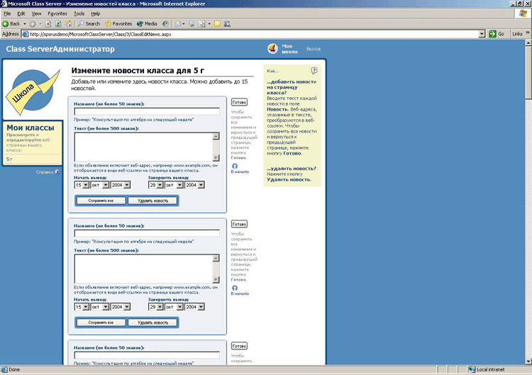
Task: Click the Справка link in sidebar
Action: tap(45, 172)
